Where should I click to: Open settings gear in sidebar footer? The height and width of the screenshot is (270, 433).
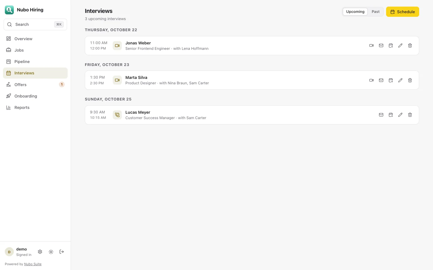(x=40, y=252)
